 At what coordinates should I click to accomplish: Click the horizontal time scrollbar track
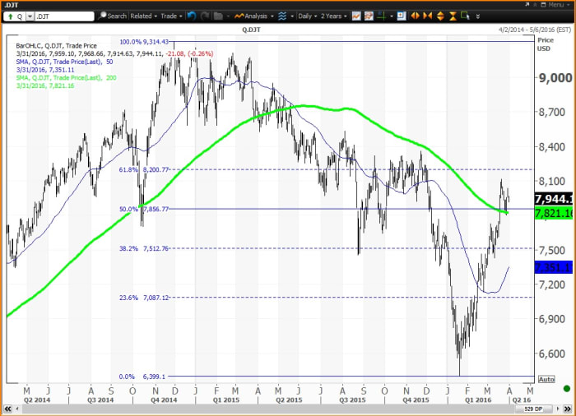tap(267, 409)
